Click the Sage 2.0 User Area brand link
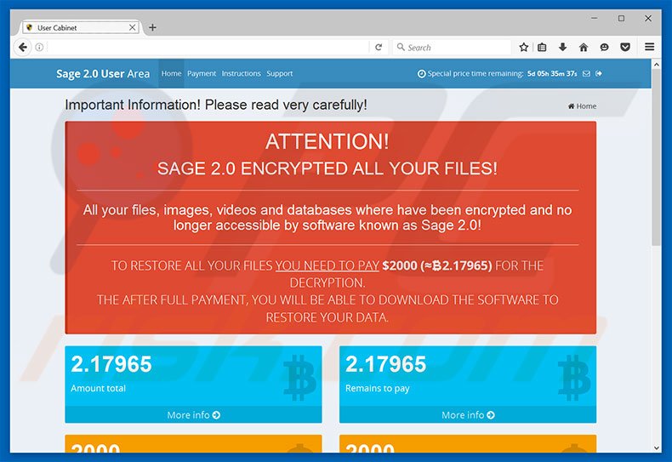The width and height of the screenshot is (672, 462). point(103,74)
